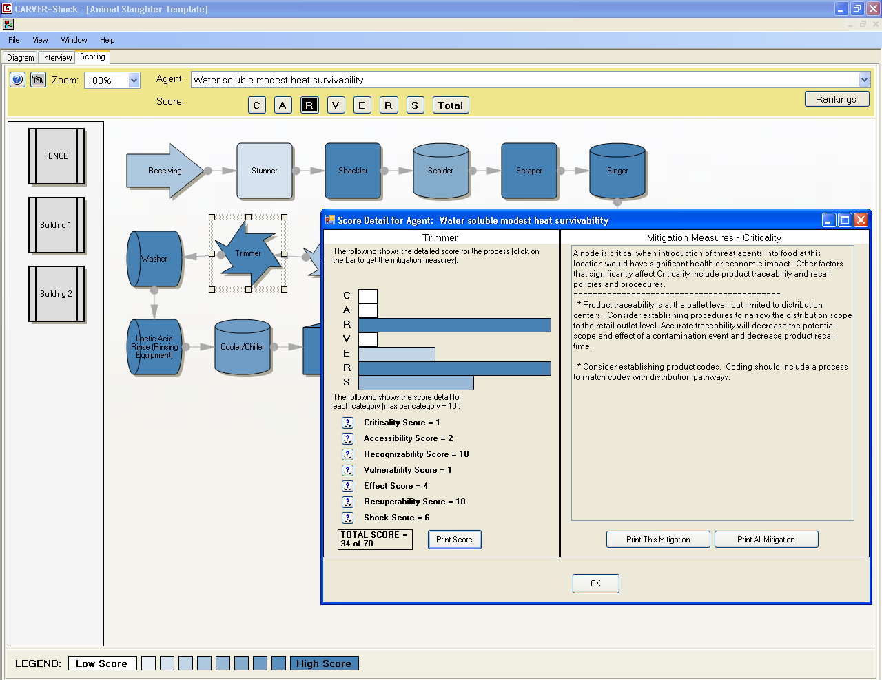Image resolution: width=882 pixels, height=680 pixels.
Task: Open Criticality Score help icon
Action: tap(348, 423)
